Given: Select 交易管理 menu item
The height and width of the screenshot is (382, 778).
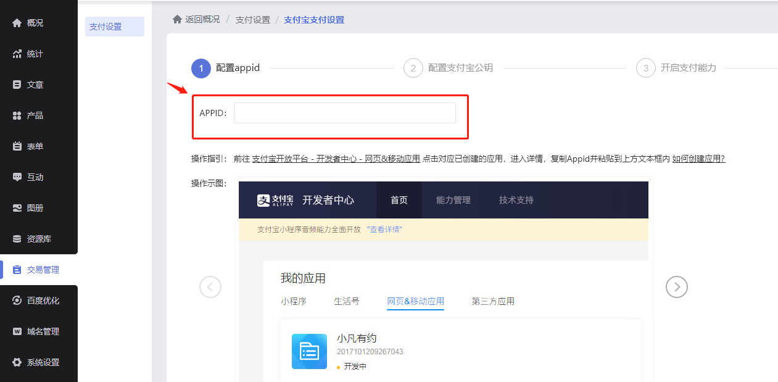Looking at the screenshot, I should 39,270.
